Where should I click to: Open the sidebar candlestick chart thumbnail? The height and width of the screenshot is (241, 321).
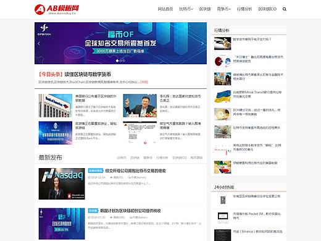223,150
